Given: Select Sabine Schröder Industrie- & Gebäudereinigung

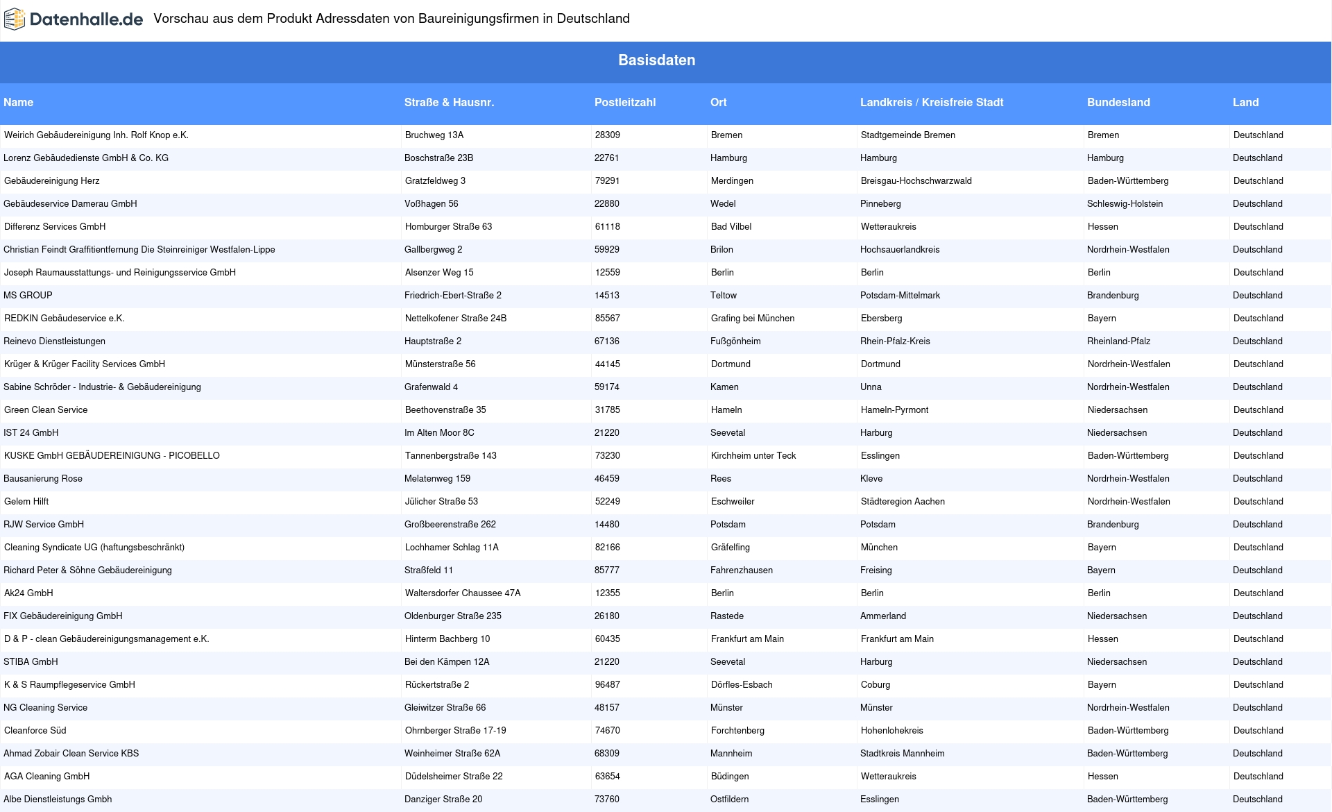Looking at the screenshot, I should (102, 387).
